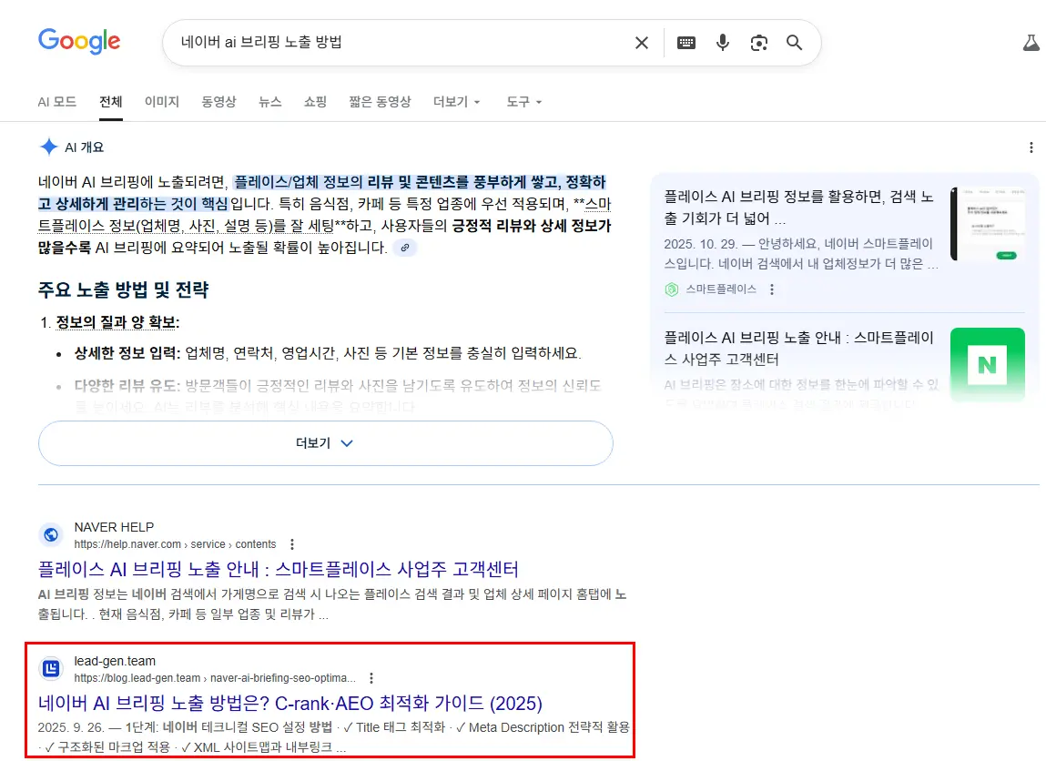Switch to the 이미지 tab
Viewport: 1046px width, 761px height.
coord(161,102)
